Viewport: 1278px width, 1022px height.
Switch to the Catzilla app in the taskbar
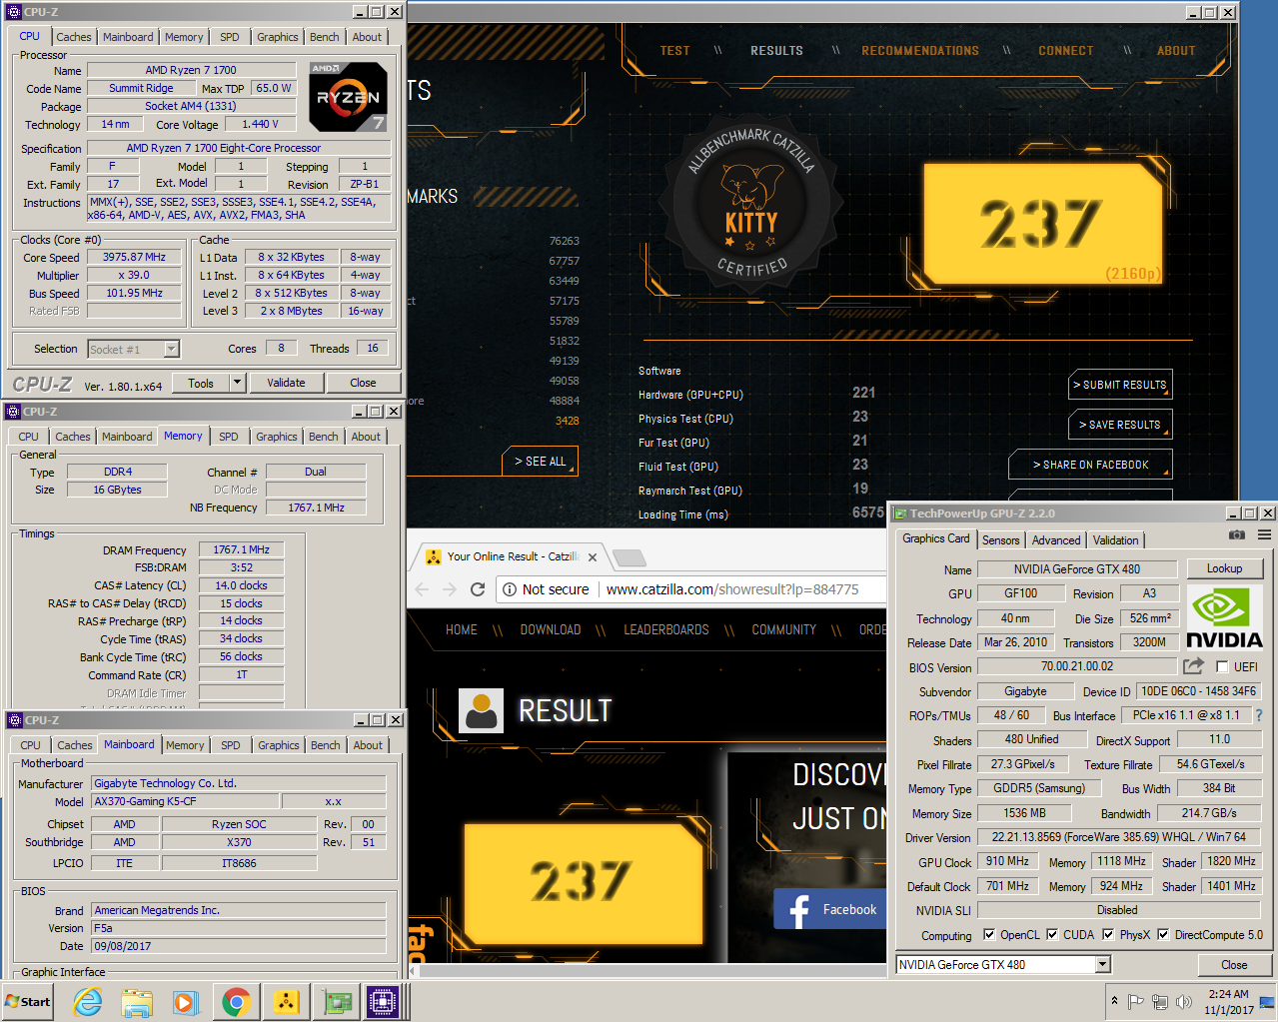click(x=286, y=1001)
